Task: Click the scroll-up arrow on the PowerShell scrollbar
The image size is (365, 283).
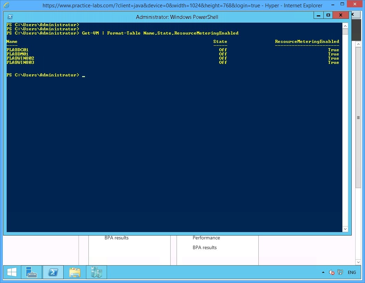Action: tap(345, 25)
